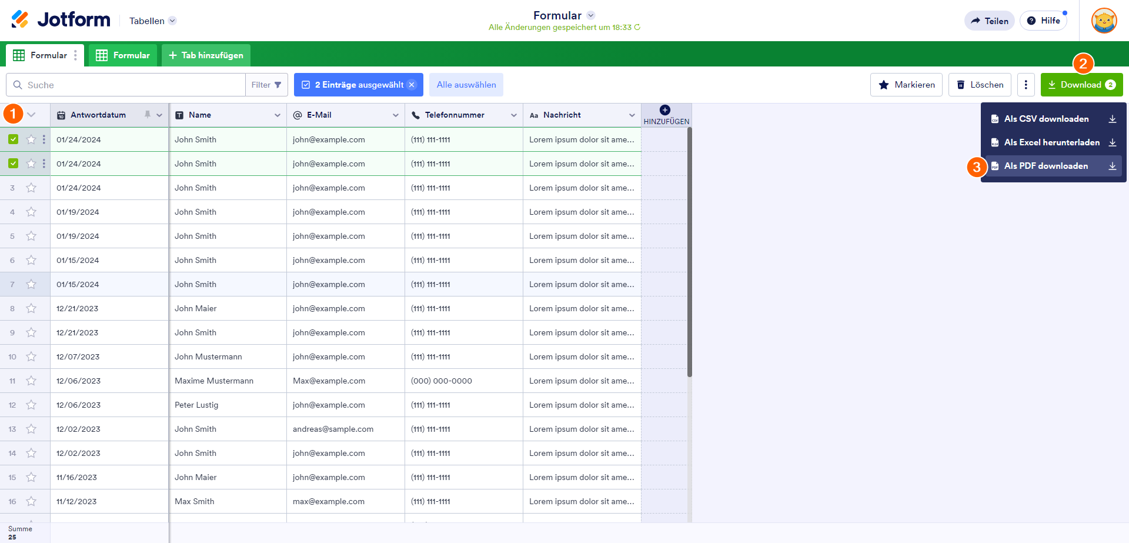Select the active white Formular tab
Screen dimensions: 1129x543
tap(45, 55)
